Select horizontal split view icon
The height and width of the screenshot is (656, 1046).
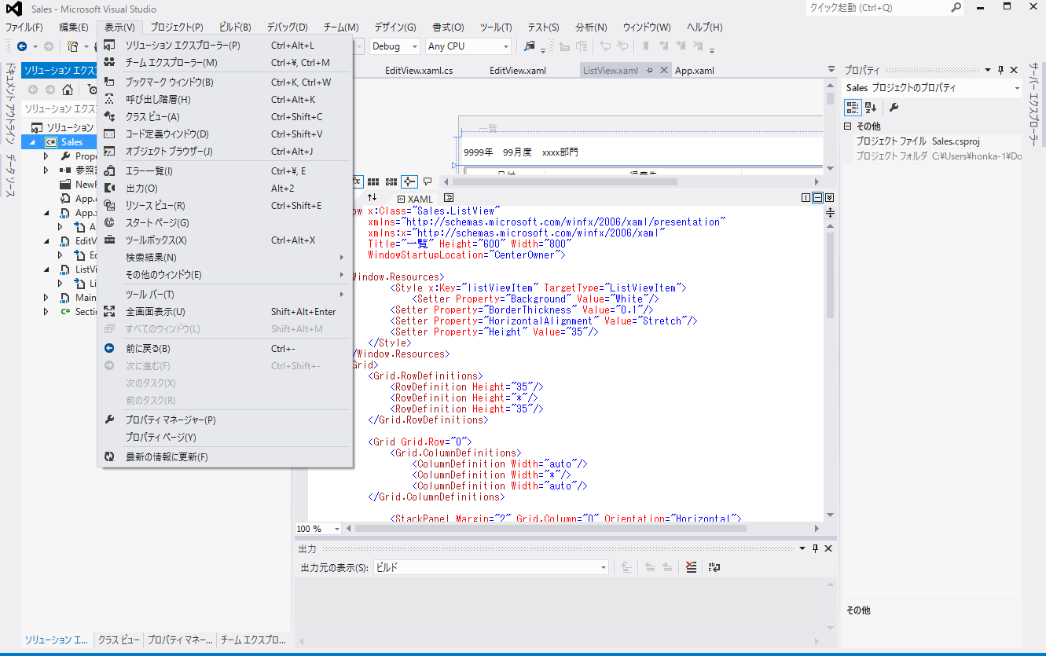817,197
